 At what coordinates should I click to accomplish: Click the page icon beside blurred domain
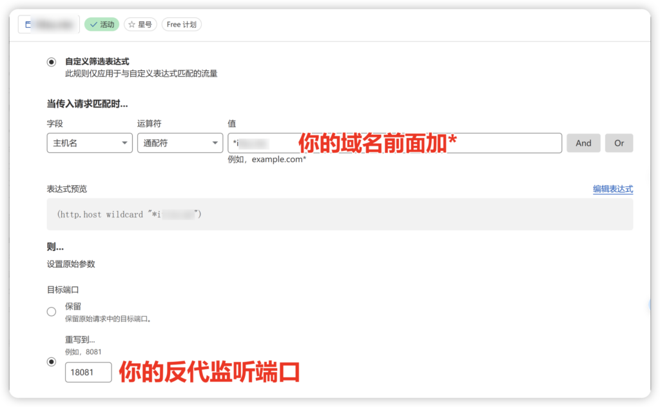(x=28, y=25)
